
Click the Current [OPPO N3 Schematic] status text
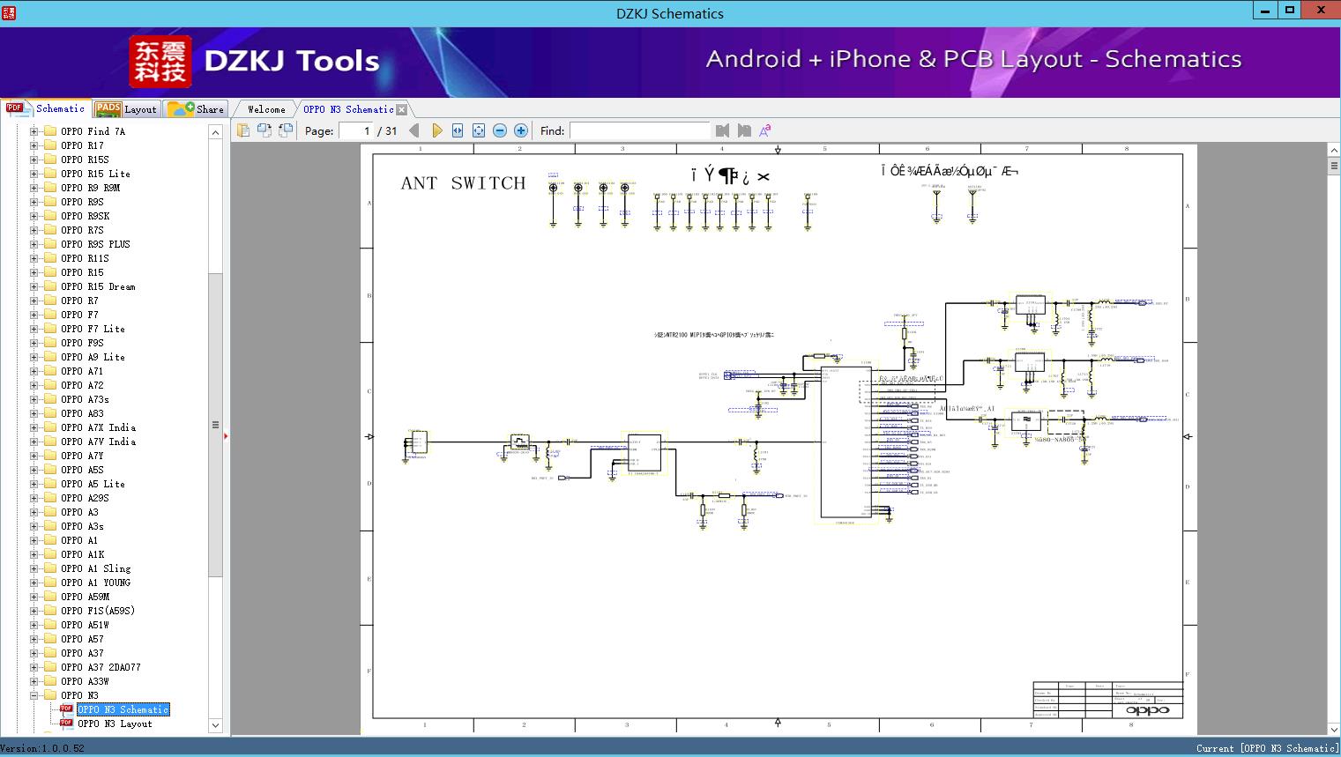(x=1267, y=748)
